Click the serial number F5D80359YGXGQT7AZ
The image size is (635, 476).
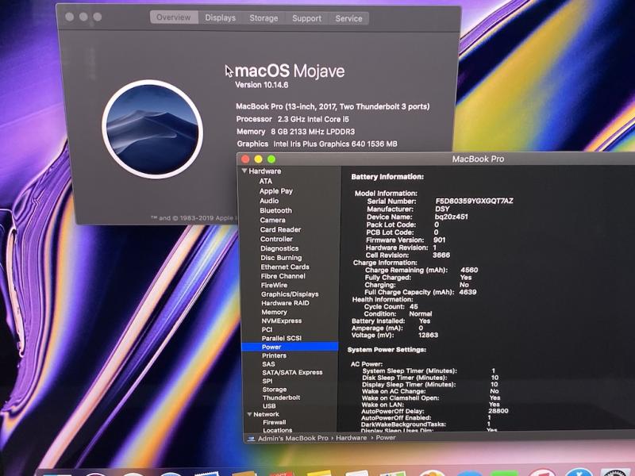point(474,201)
